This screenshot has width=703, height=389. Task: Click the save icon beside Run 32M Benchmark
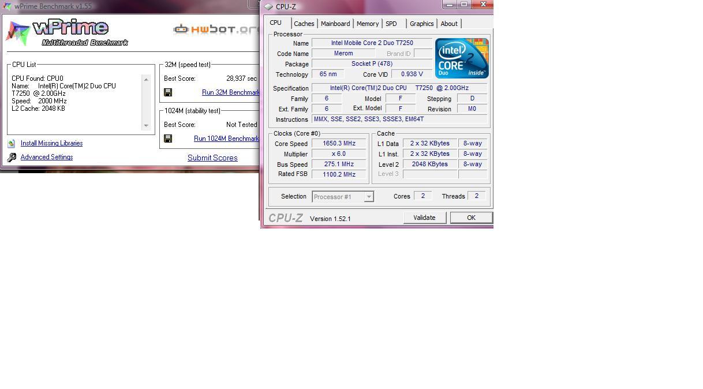coord(168,92)
